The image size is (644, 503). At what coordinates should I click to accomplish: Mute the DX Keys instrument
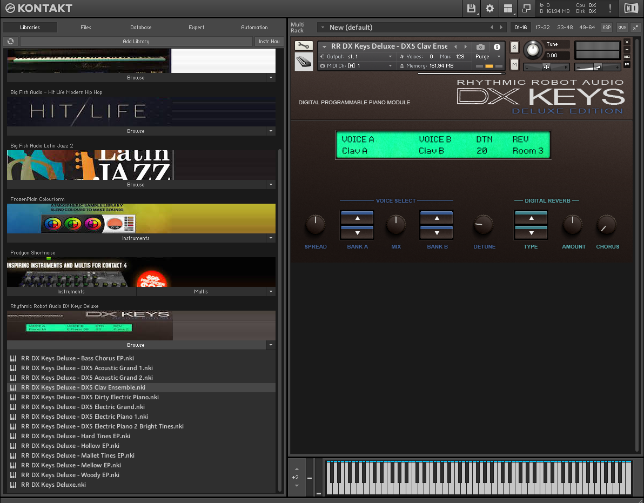514,64
